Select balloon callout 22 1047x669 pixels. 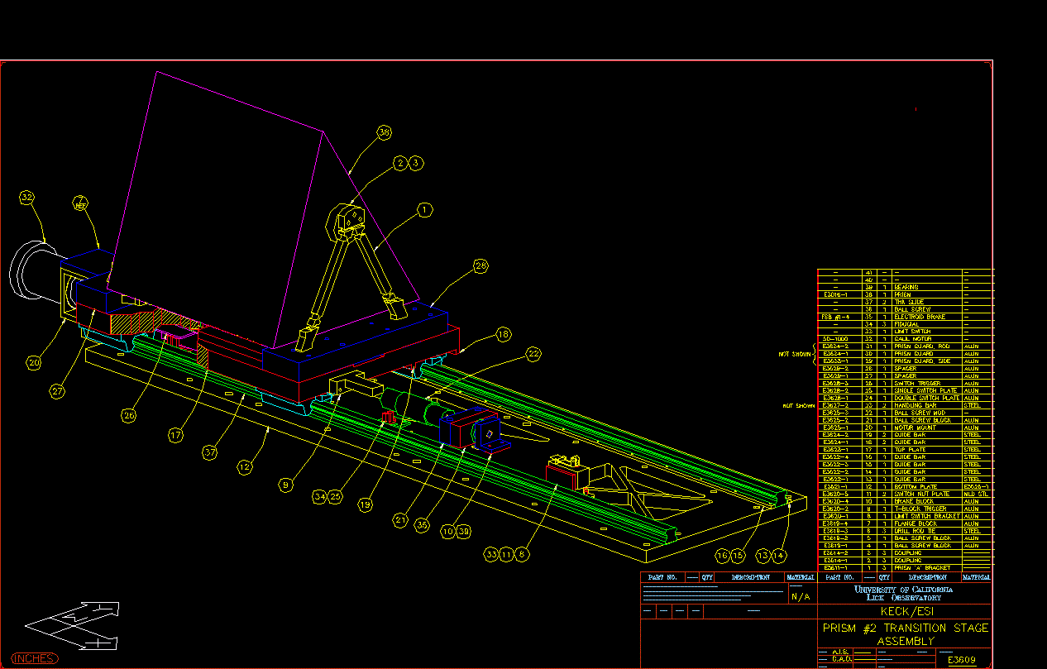[534, 353]
